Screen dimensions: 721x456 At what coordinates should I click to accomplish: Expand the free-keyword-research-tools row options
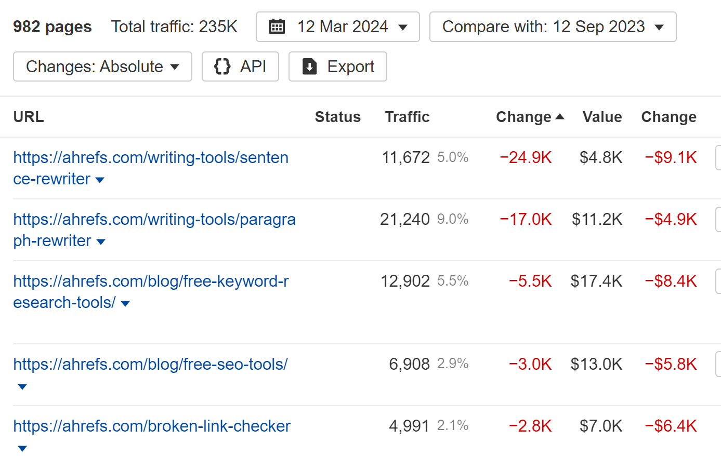pyautogui.click(x=125, y=303)
